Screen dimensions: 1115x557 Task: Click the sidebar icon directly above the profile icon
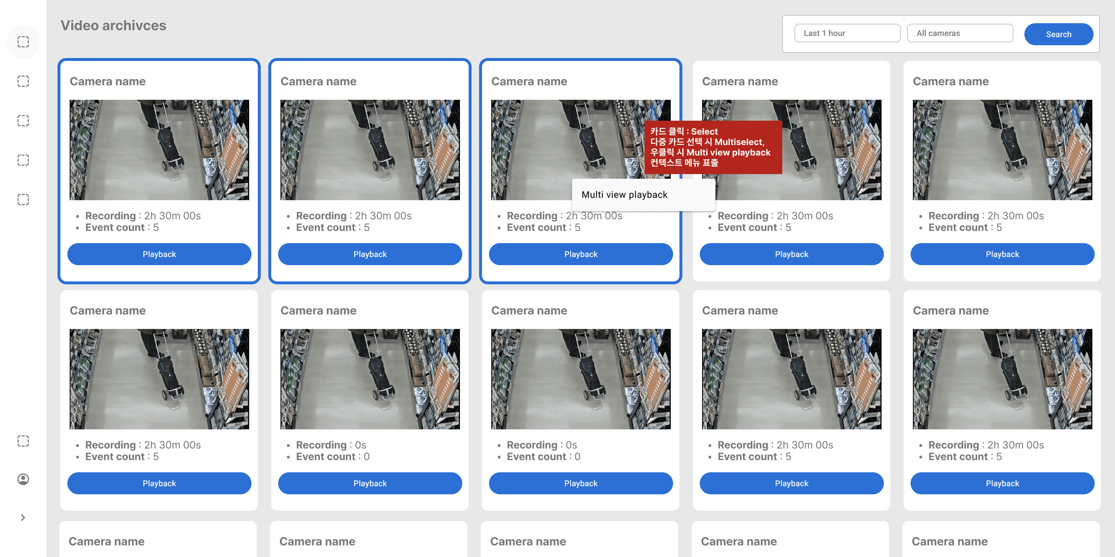click(x=23, y=441)
